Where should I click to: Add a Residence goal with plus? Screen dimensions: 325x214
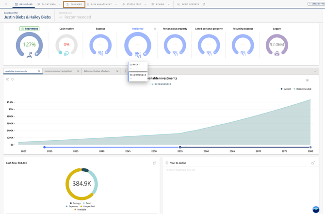145,54
